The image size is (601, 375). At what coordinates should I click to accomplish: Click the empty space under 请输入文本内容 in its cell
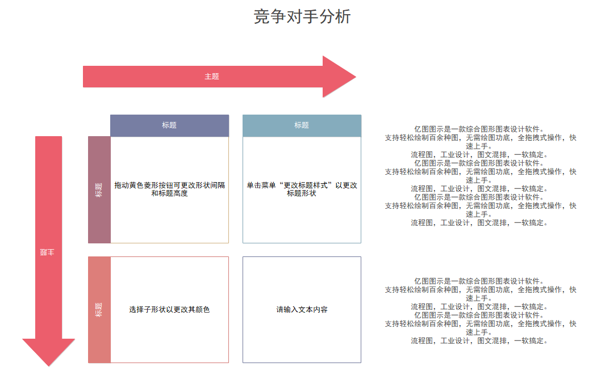click(302, 340)
